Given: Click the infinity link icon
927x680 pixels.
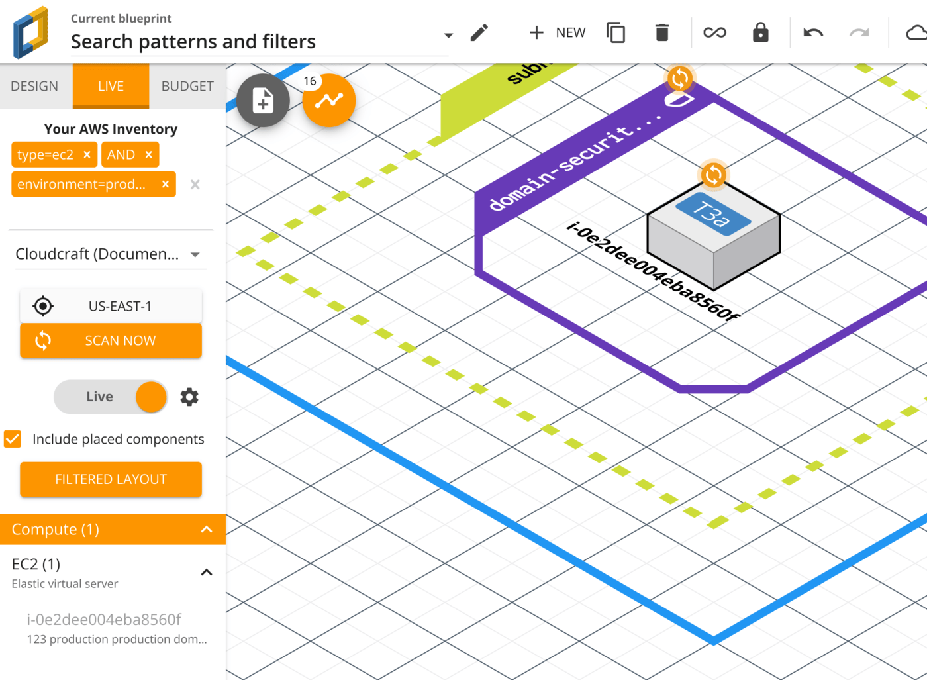Looking at the screenshot, I should 714,32.
